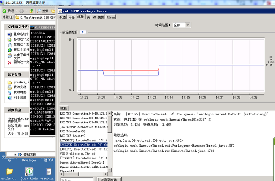Switch to the Classes (类) tab
The width and height of the screenshot is (275, 181).
pos(88,17)
